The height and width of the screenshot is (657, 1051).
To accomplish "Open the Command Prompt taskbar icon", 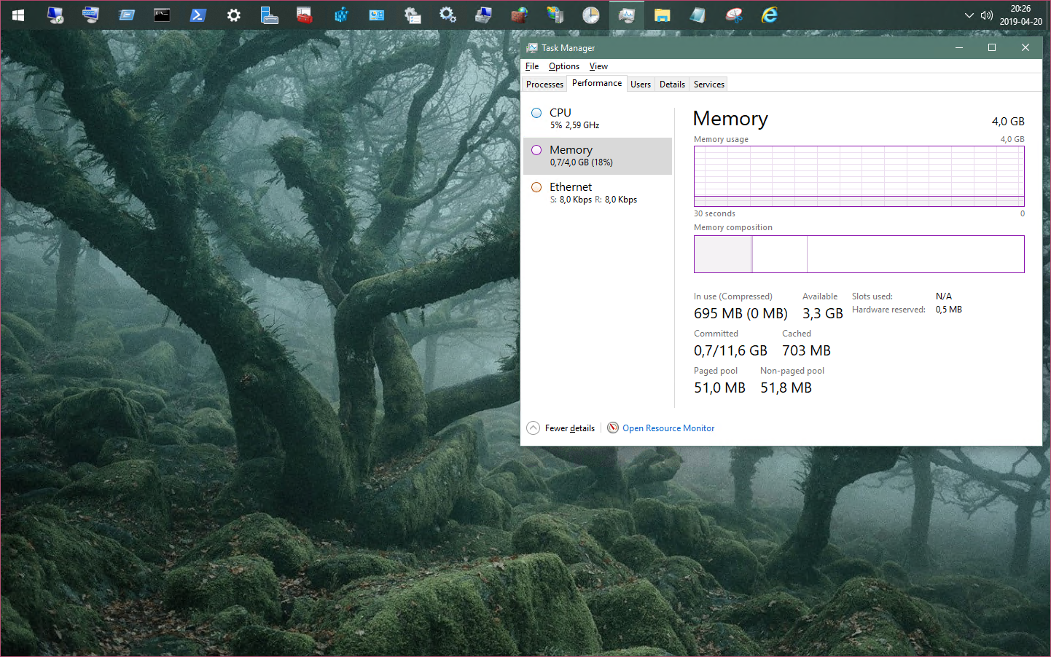I will [162, 15].
